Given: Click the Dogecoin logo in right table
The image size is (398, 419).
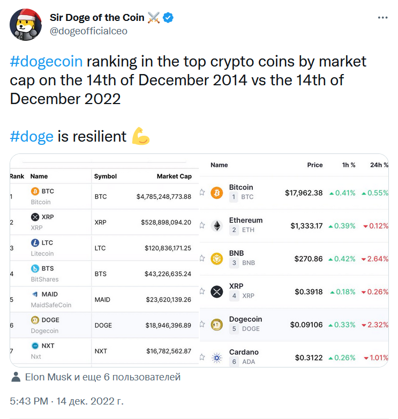Looking at the screenshot, I should tap(217, 325).
